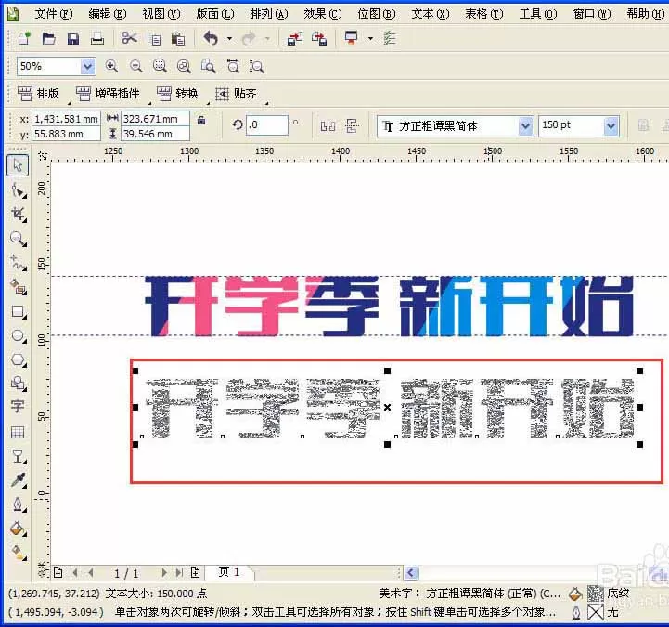Expand the 增强插件 toolbar menu
669x627 pixels.
tap(108, 94)
